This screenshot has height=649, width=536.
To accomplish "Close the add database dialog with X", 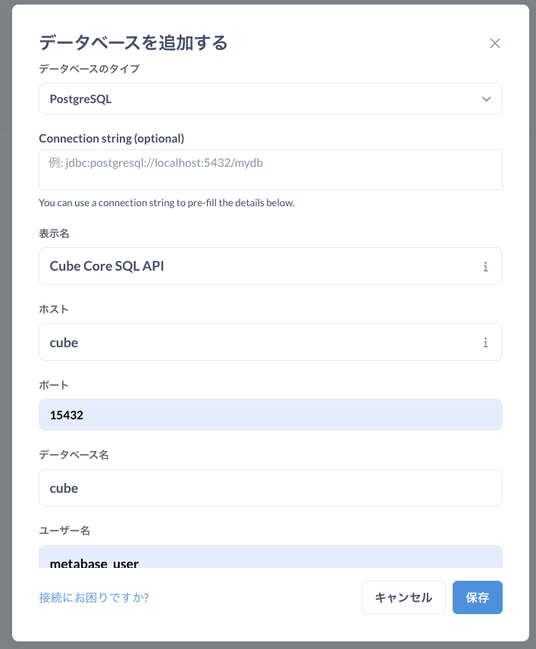I will (494, 43).
